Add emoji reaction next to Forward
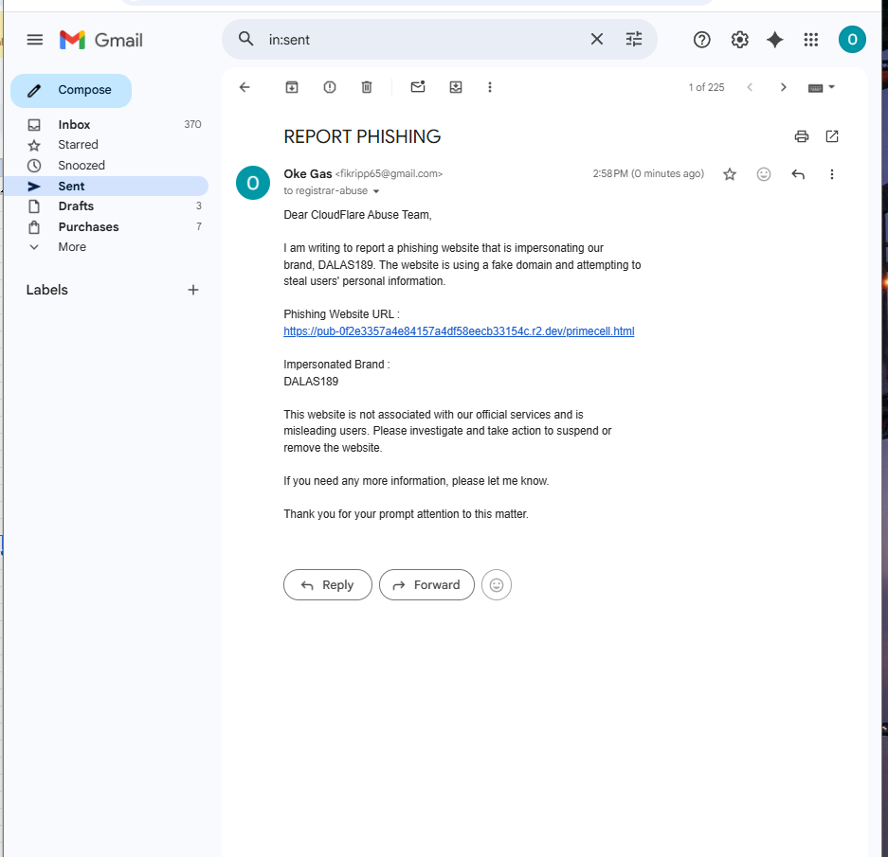 (497, 584)
